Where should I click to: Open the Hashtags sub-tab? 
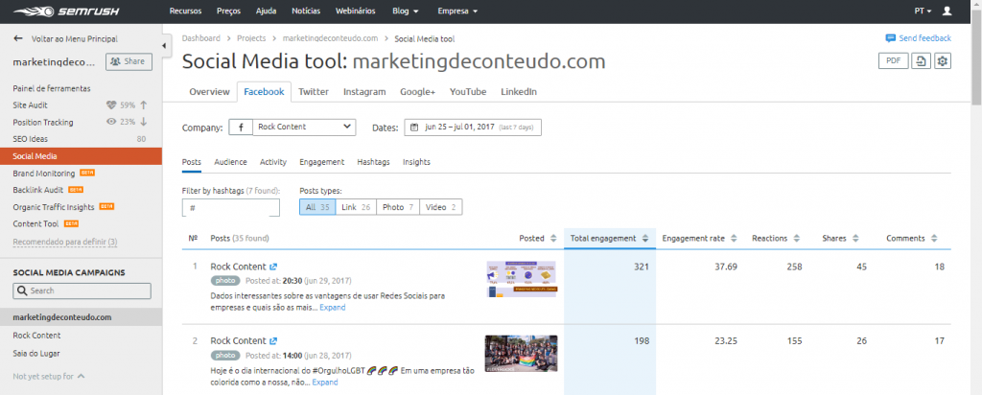[373, 162]
